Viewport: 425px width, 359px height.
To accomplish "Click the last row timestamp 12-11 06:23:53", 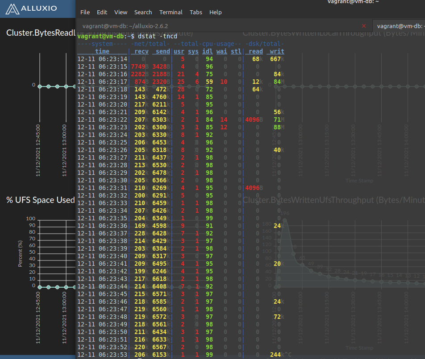I will pos(102,355).
